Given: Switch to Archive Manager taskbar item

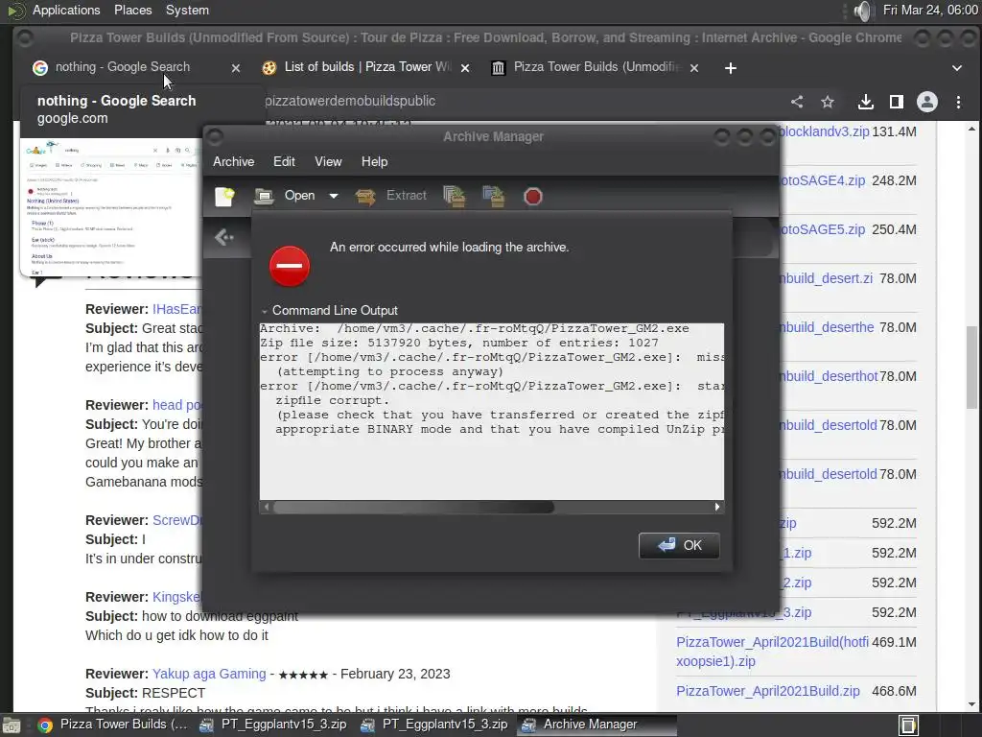Looking at the screenshot, I should pyautogui.click(x=597, y=725).
